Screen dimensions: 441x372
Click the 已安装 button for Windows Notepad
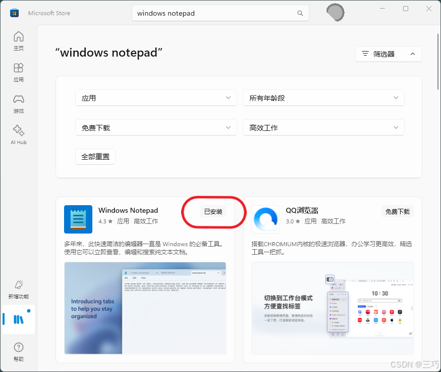pos(213,211)
